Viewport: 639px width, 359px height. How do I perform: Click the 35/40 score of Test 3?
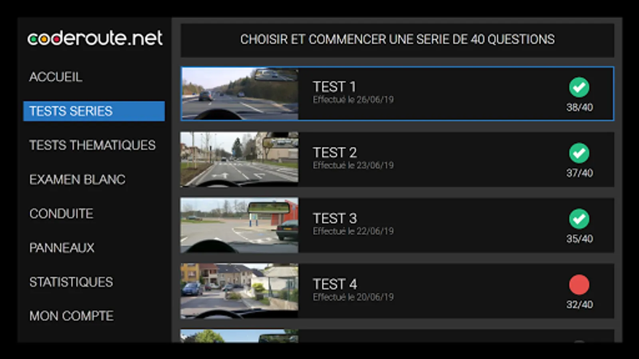point(579,239)
